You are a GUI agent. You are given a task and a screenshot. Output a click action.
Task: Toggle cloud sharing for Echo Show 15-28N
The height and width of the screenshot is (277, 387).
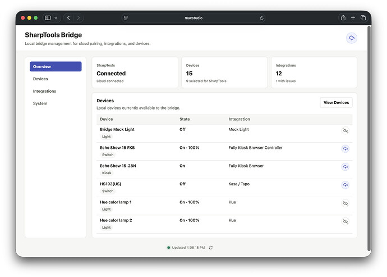click(x=345, y=167)
